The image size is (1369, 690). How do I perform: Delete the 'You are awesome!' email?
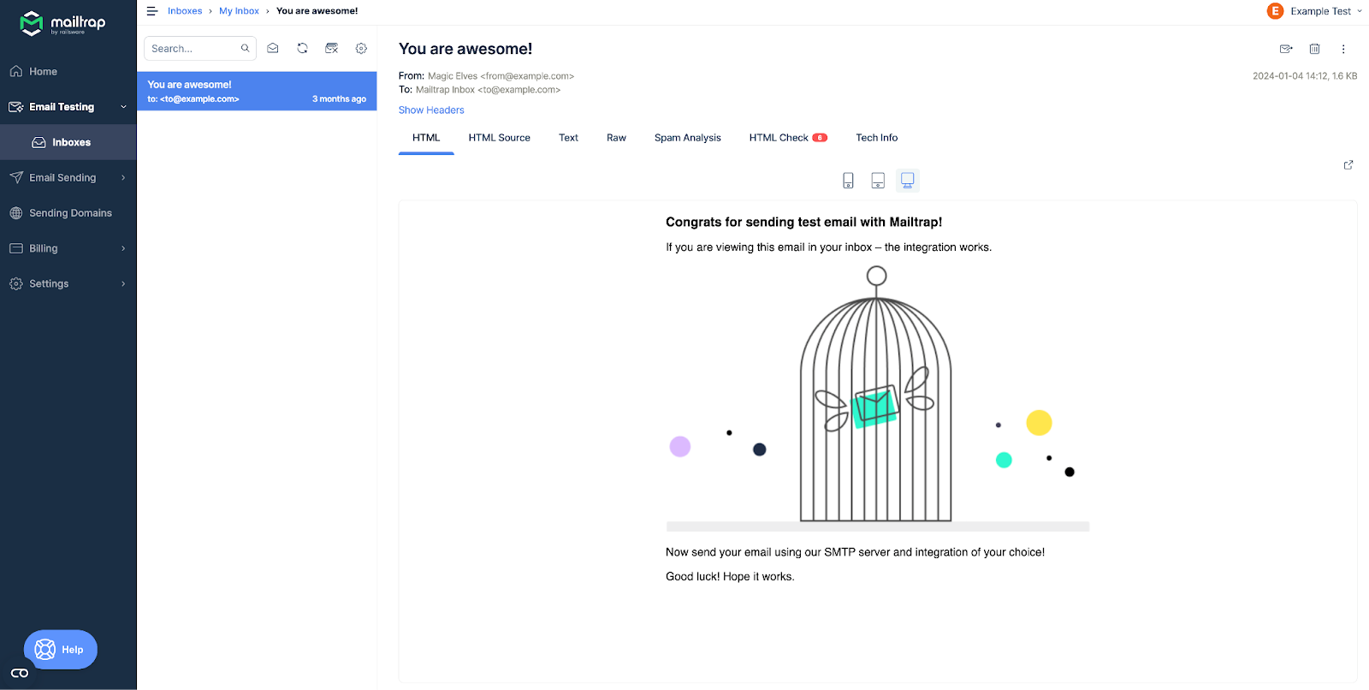(1315, 49)
